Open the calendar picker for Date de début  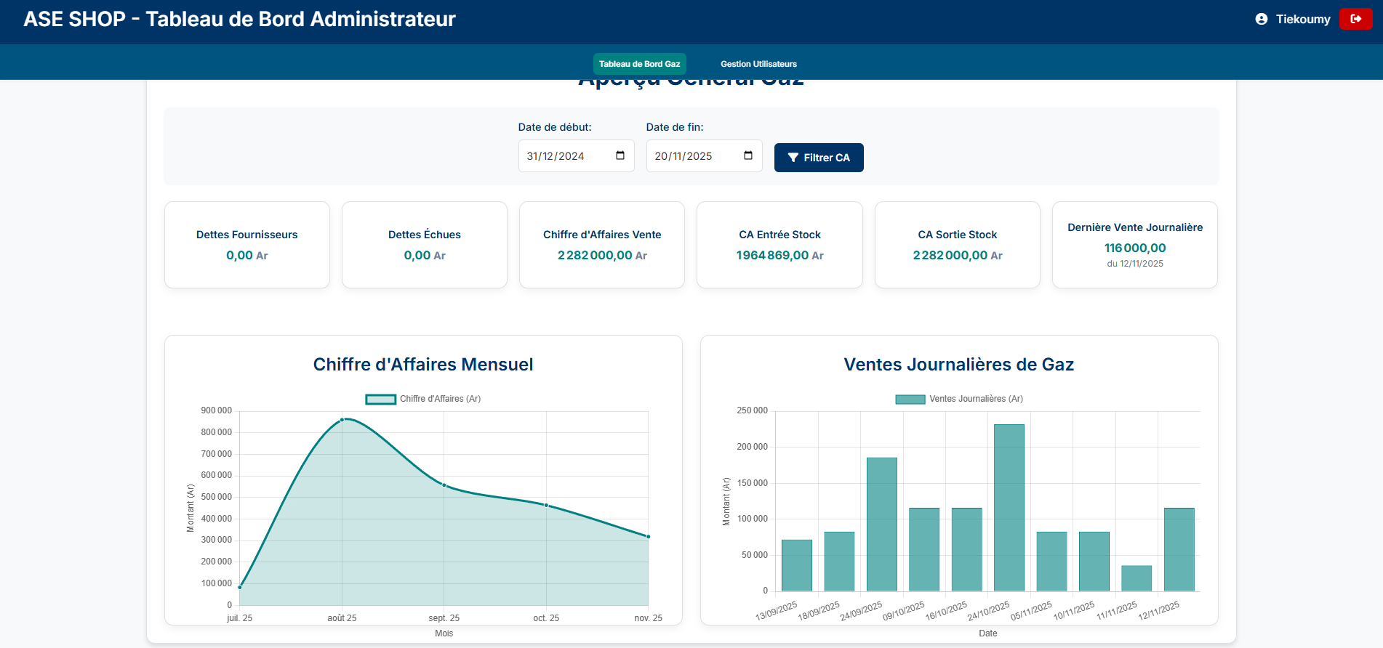click(620, 155)
